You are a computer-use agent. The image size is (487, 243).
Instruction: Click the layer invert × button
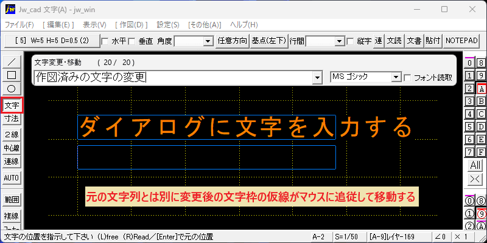click(475, 179)
